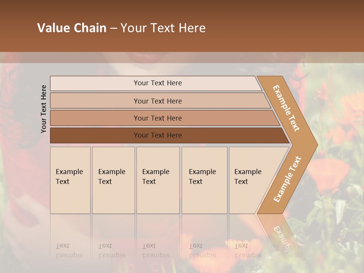Select the first Example Text box
Image resolution: width=364 pixels, height=273 pixels.
click(x=70, y=180)
